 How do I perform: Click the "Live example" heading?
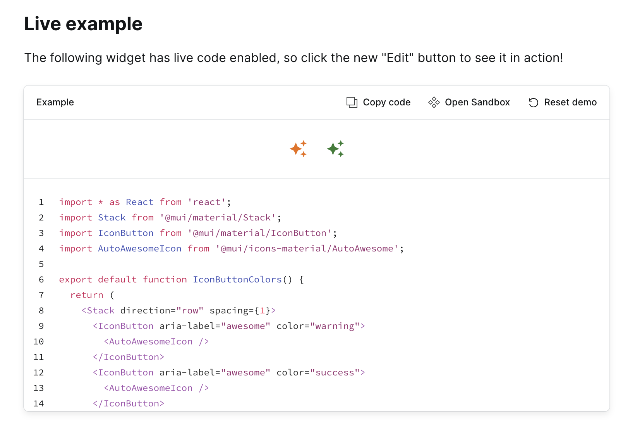[x=83, y=24]
